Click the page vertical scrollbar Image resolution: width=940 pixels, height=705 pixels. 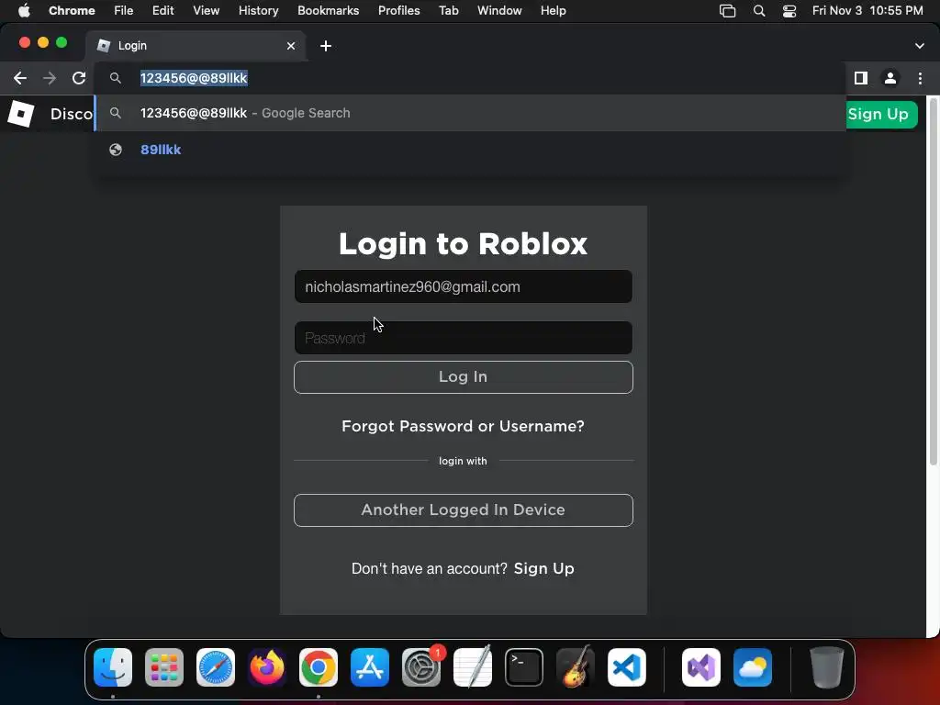pos(933,282)
